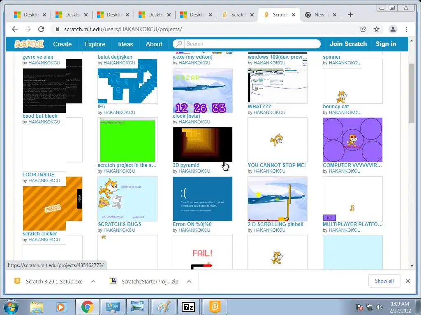Open the Paint taskbar icon

click(164, 307)
